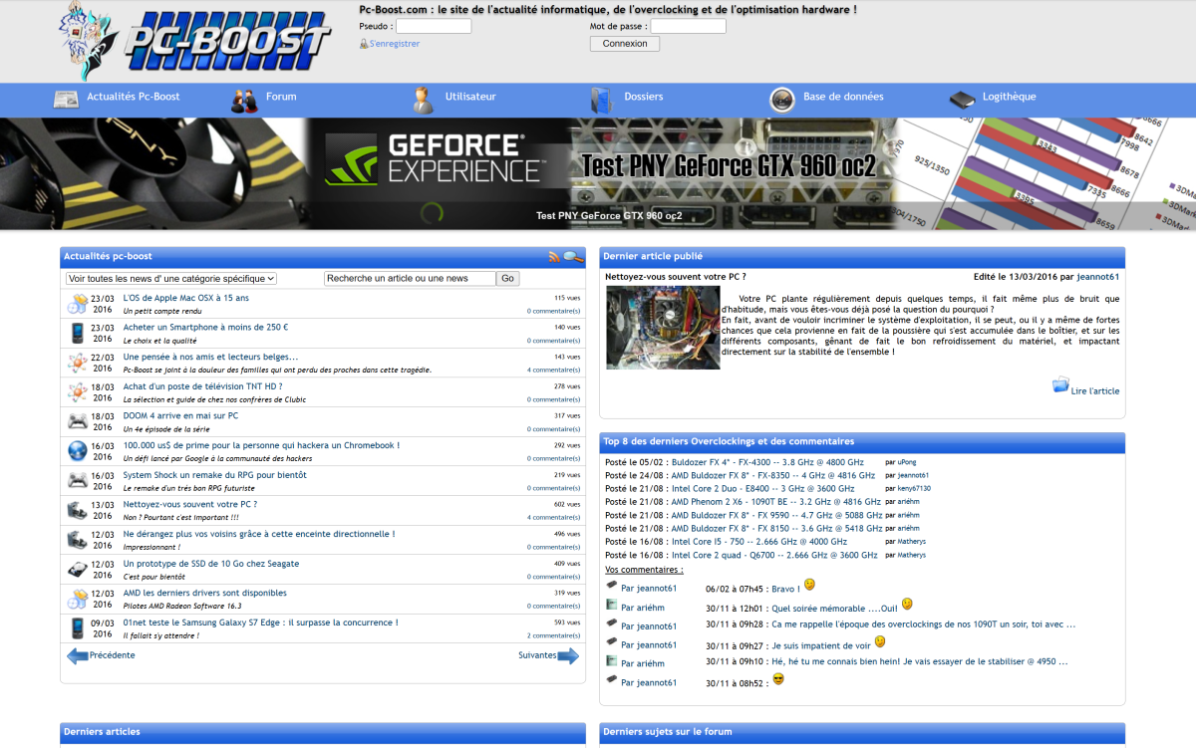Go to the Suivantes news page

click(537, 655)
